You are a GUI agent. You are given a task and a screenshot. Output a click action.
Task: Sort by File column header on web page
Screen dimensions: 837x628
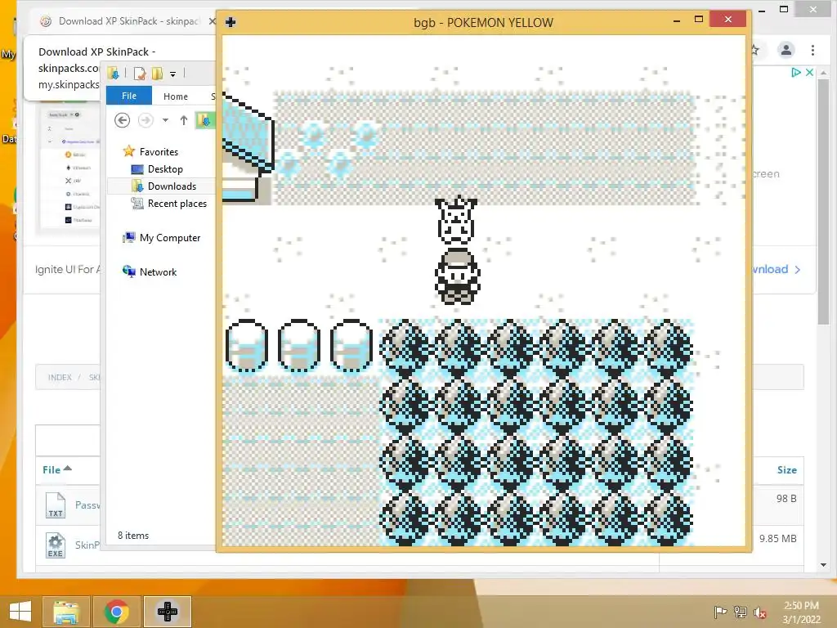pyautogui.click(x=56, y=469)
